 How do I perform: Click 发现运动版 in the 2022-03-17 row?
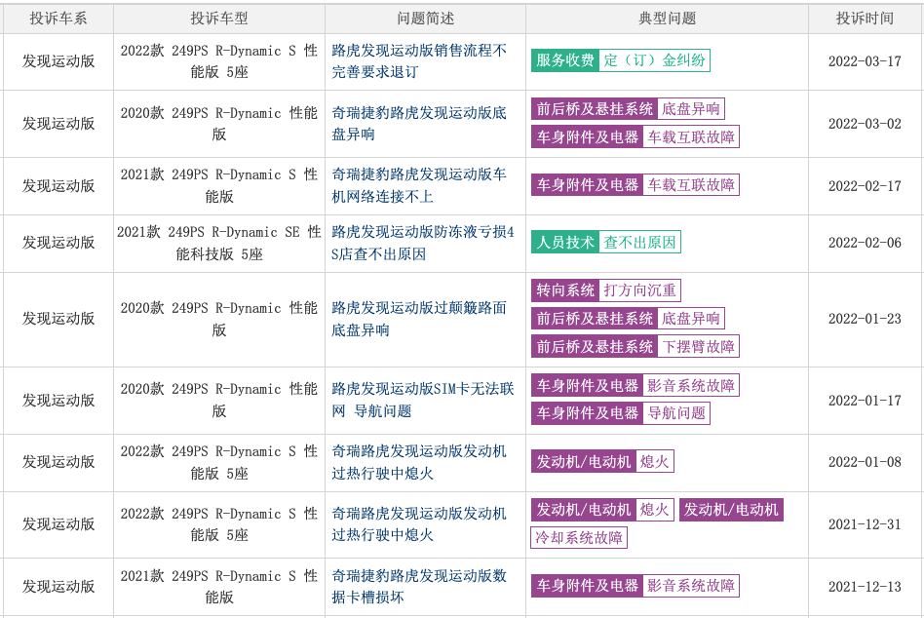click(58, 61)
